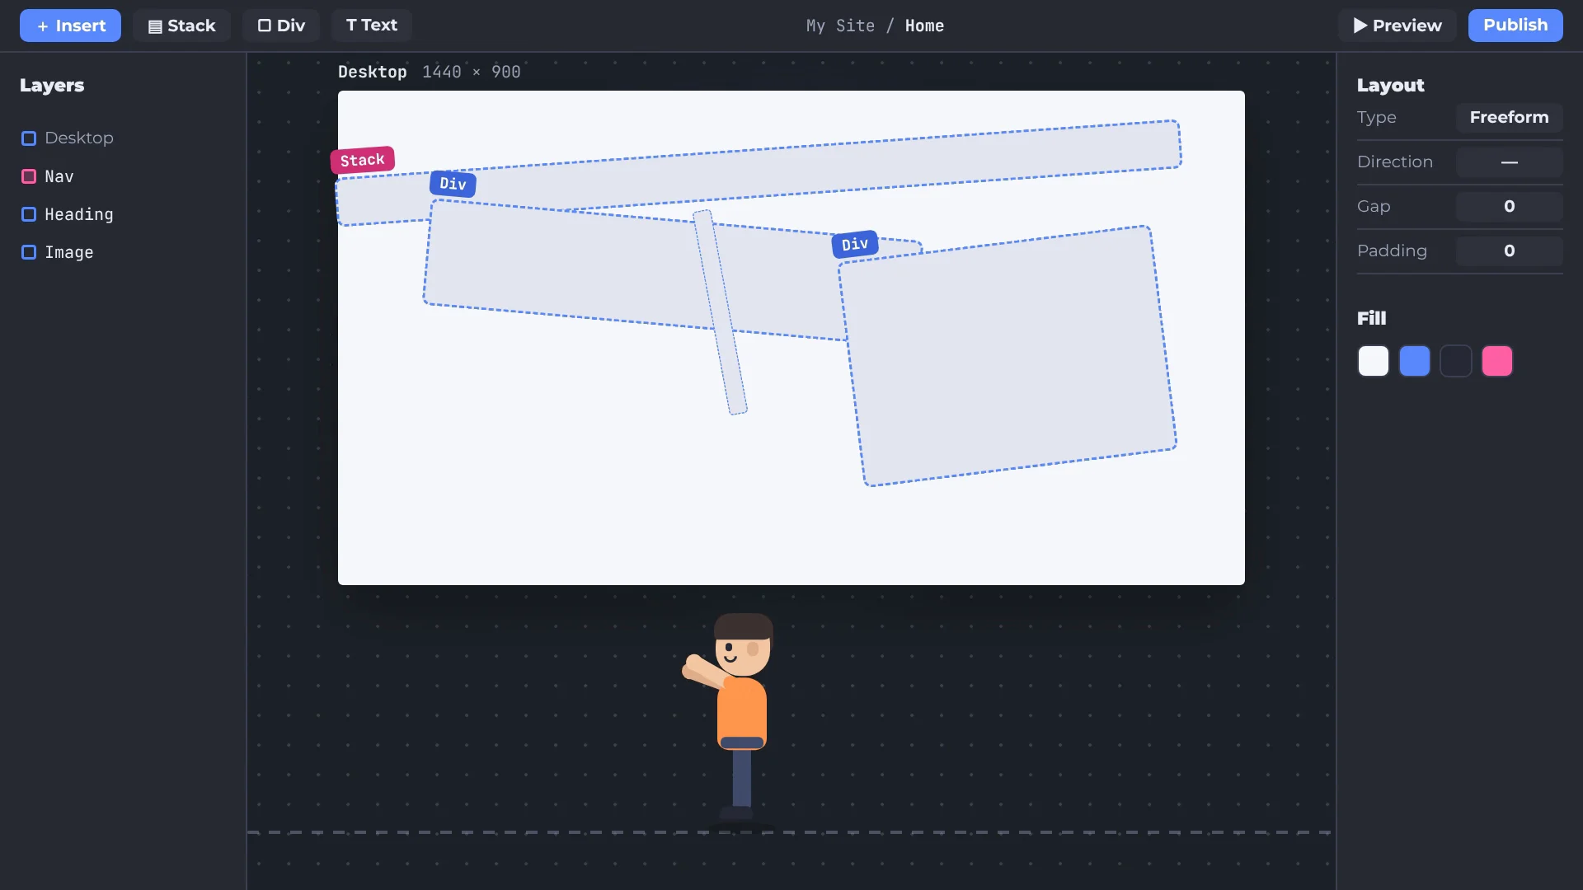The width and height of the screenshot is (1583, 890).
Task: Choose the dark fill swatch
Action: [x=1456, y=361]
